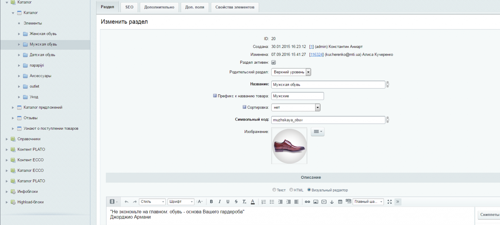Open user link 116324
The height and width of the screenshot is (225, 500).
click(x=316, y=54)
